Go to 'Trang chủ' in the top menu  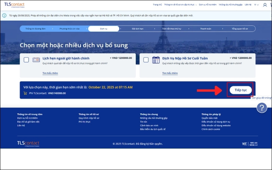tap(157, 5)
